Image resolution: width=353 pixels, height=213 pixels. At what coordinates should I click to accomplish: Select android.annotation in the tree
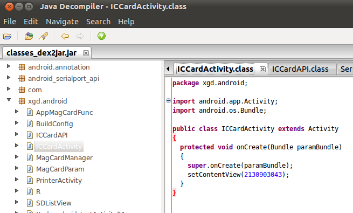(x=59, y=67)
